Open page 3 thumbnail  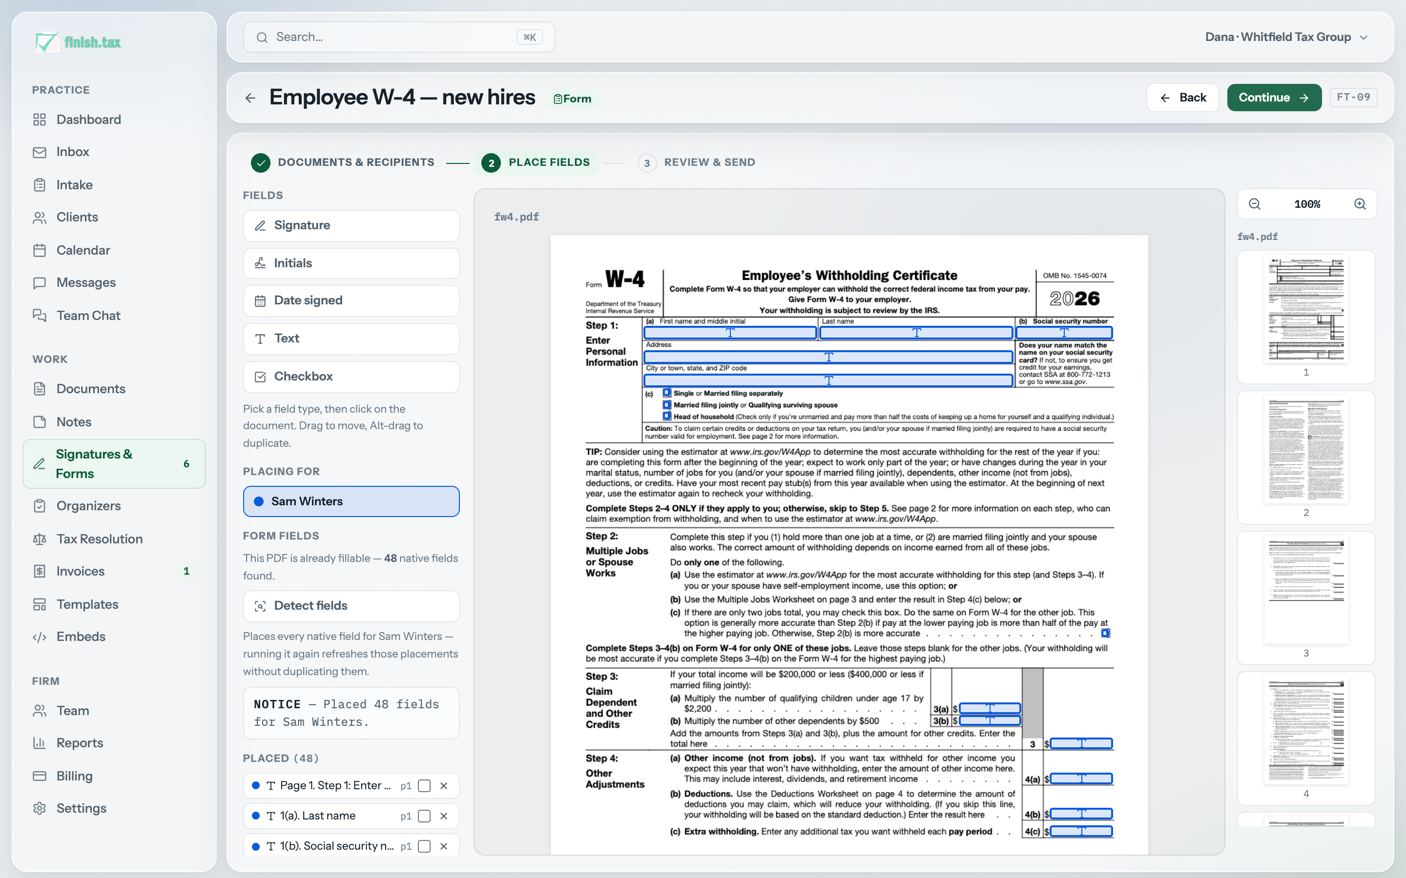click(x=1306, y=598)
